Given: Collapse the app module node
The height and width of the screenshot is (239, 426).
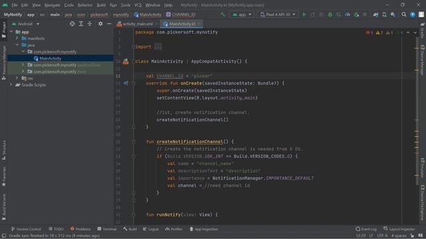Looking at the screenshot, I should (x=11, y=32).
